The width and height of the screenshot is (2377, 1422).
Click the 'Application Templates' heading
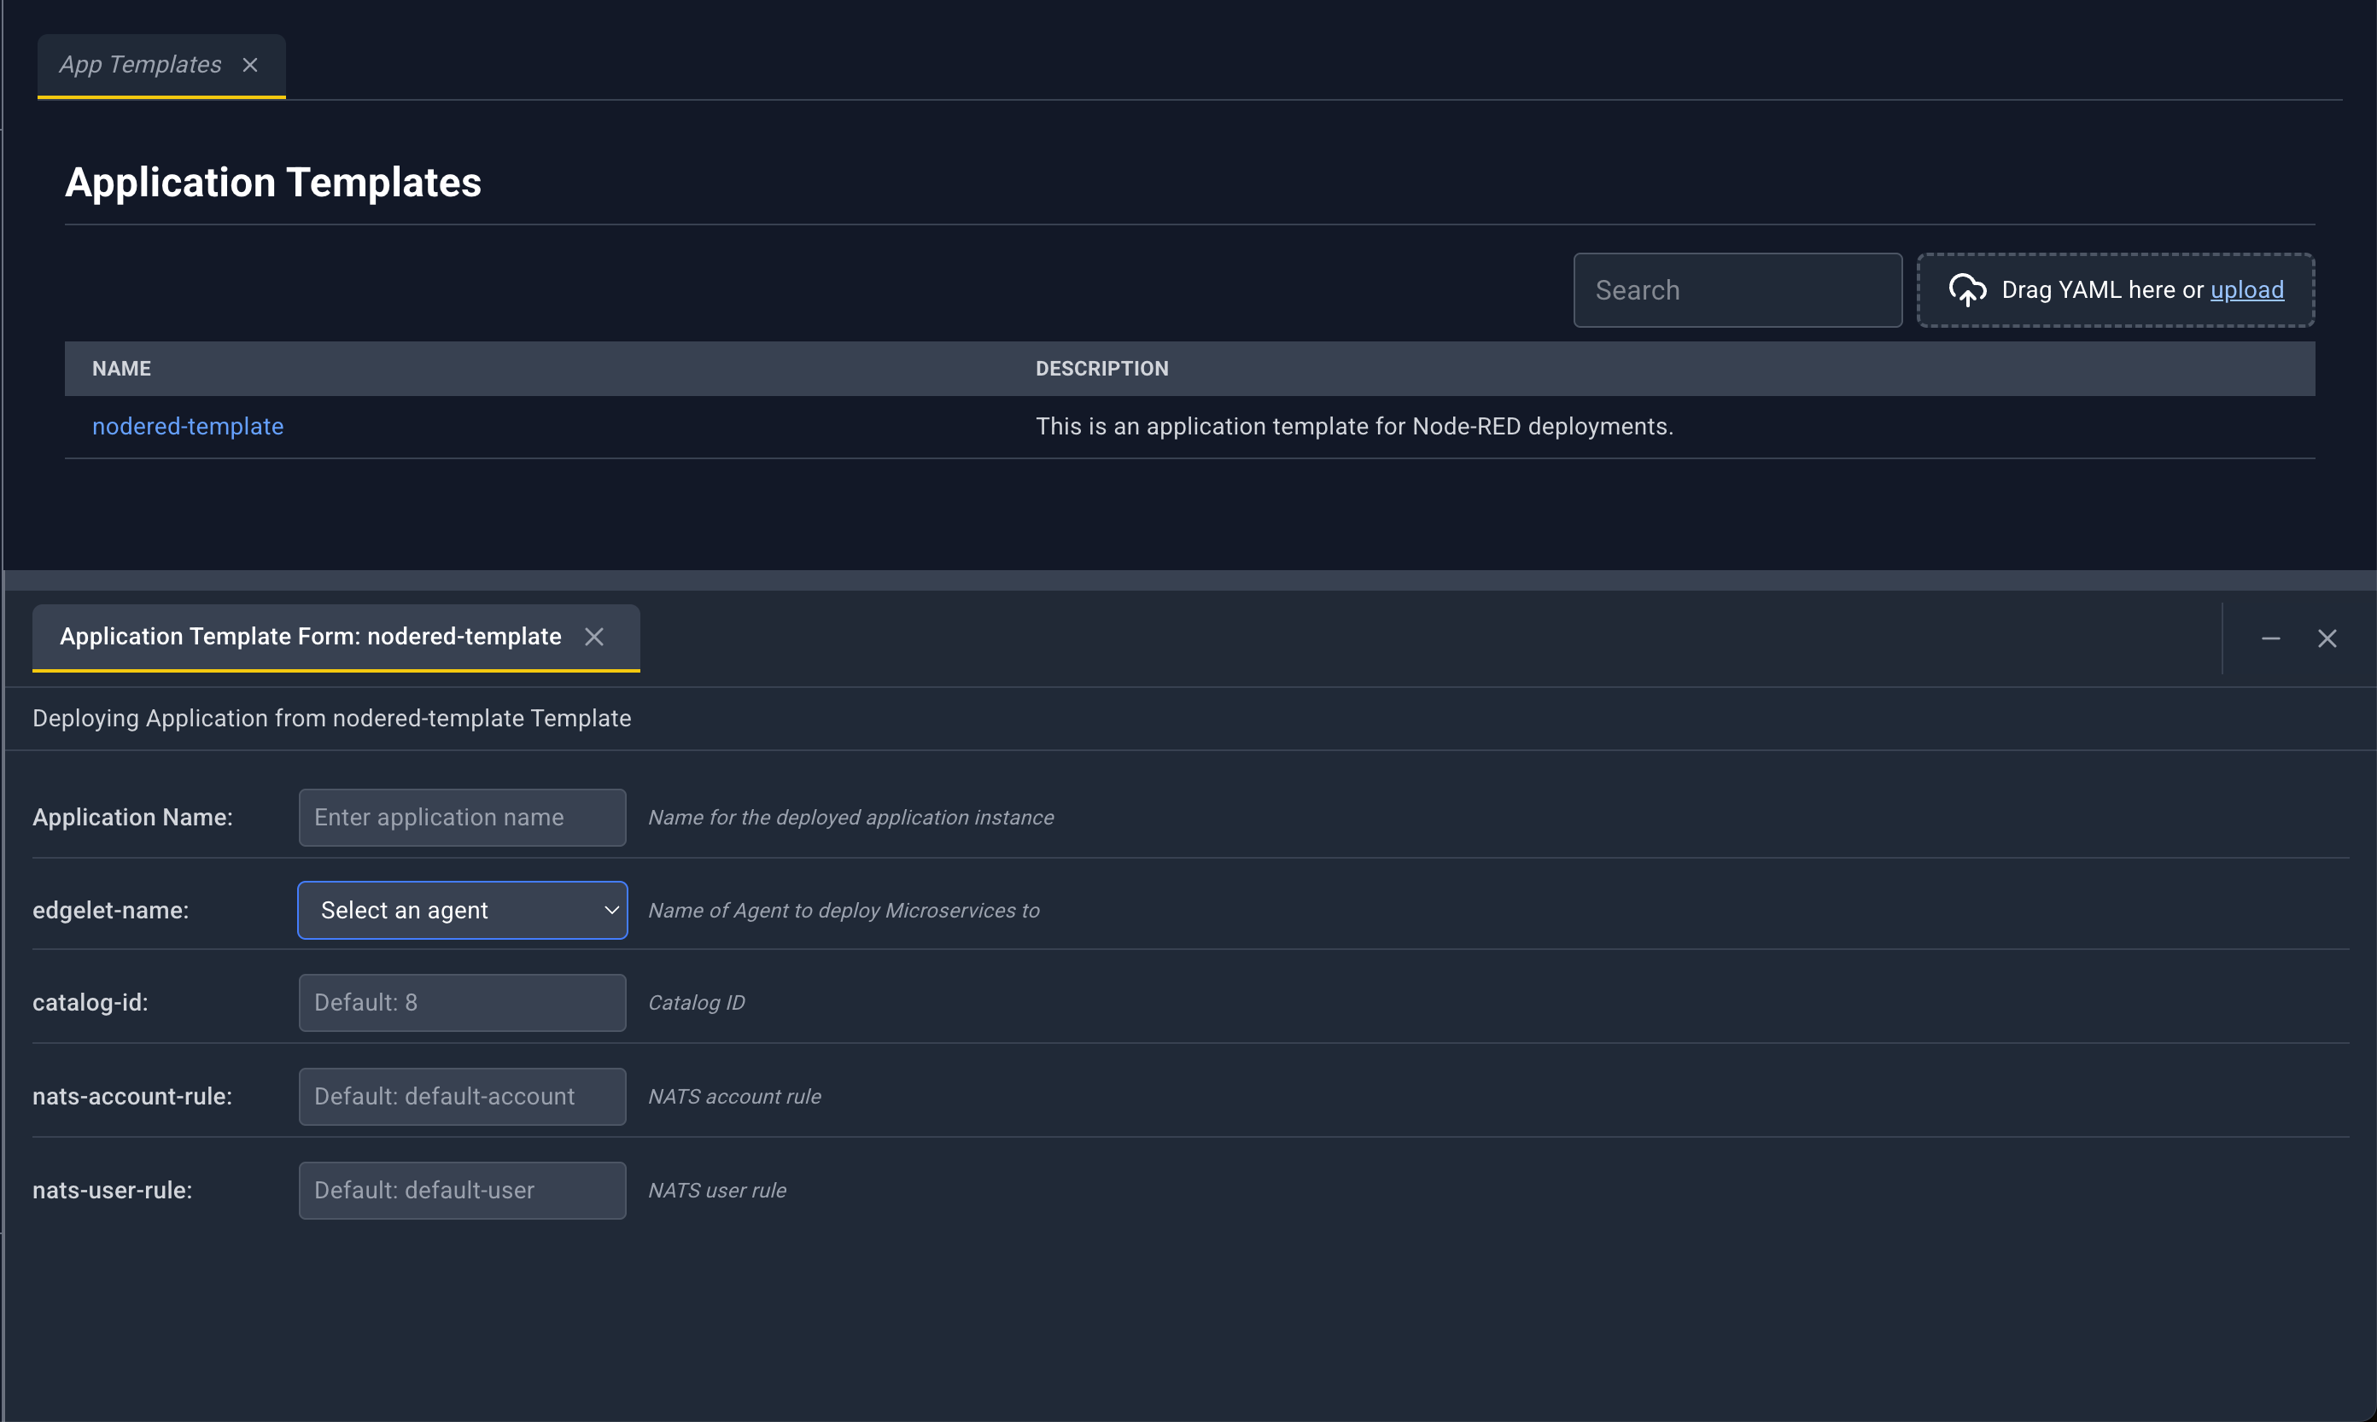[x=273, y=182]
